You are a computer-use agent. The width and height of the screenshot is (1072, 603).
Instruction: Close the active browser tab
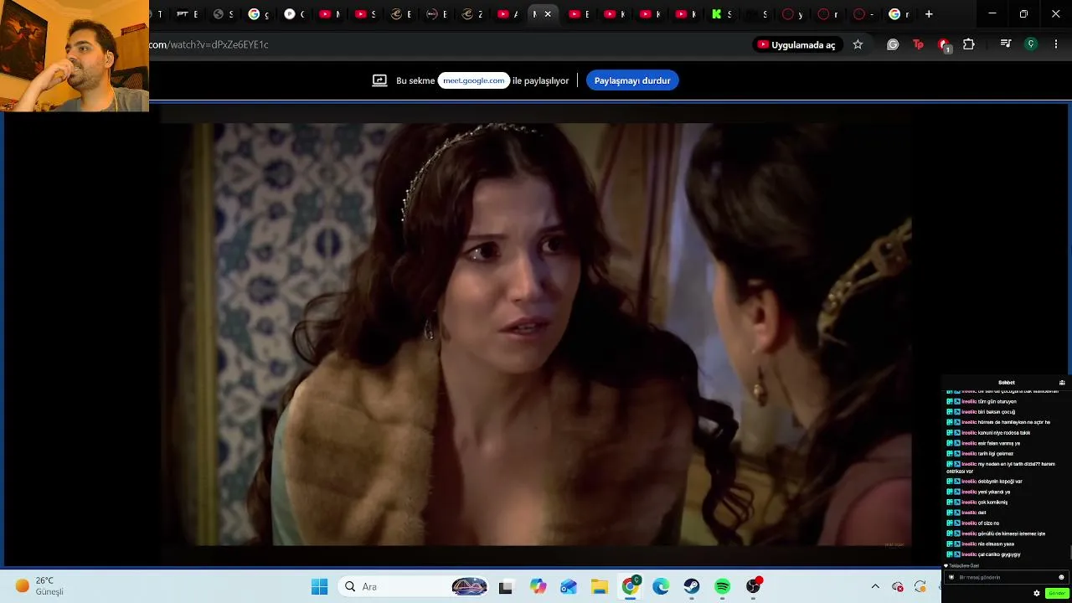[x=548, y=14]
